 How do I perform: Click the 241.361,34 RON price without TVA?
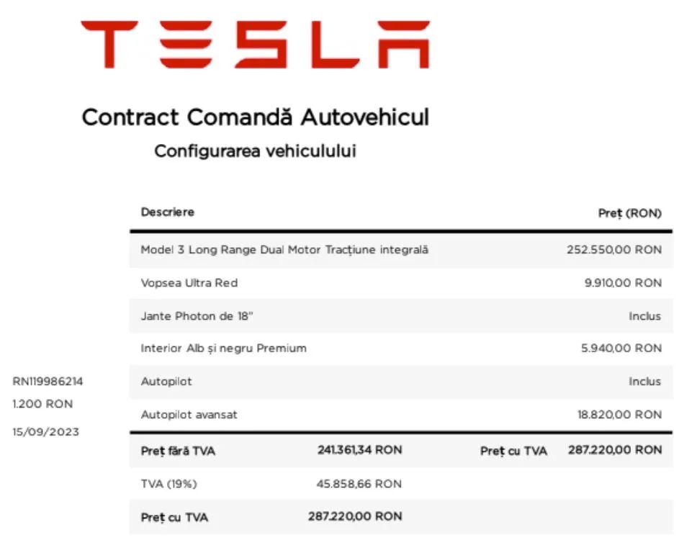pyautogui.click(x=359, y=450)
